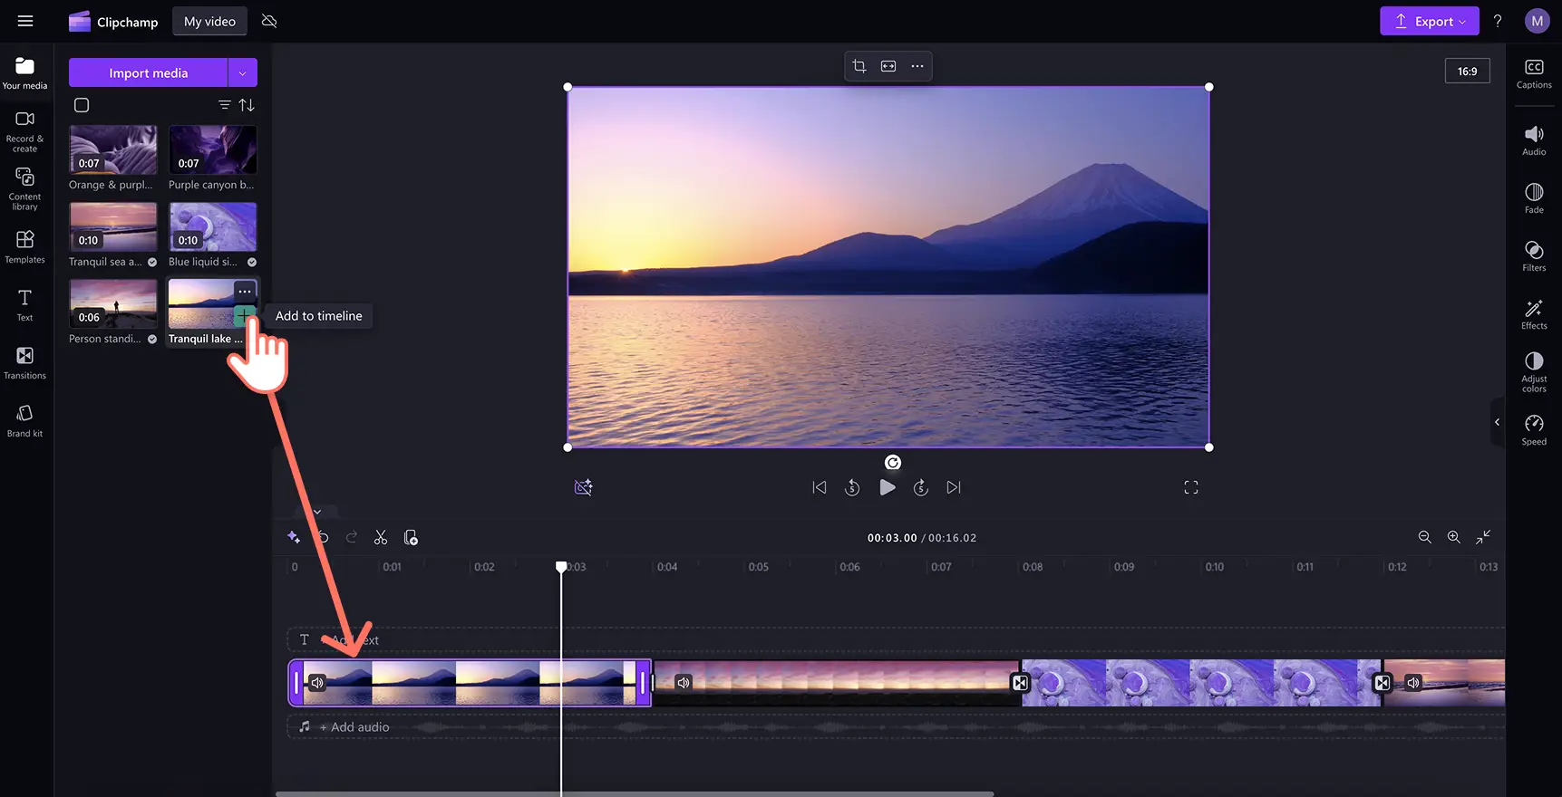1562x797 pixels.
Task: Click the timeline playhead handle
Action: tap(561, 567)
